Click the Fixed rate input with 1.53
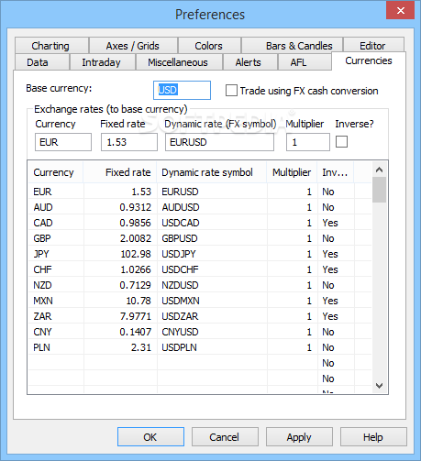The width and height of the screenshot is (421, 461). coord(129,142)
